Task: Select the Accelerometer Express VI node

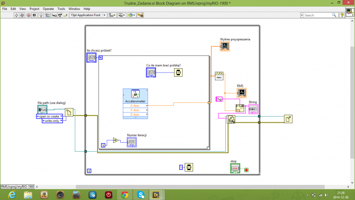Action: pyautogui.click(x=135, y=104)
